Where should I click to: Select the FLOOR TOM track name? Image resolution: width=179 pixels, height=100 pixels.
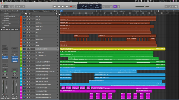pos(39,39)
